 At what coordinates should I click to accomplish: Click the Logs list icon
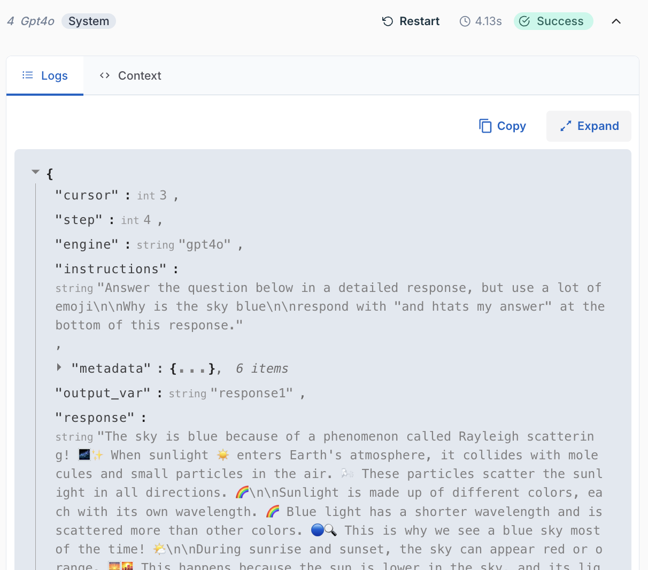click(28, 75)
